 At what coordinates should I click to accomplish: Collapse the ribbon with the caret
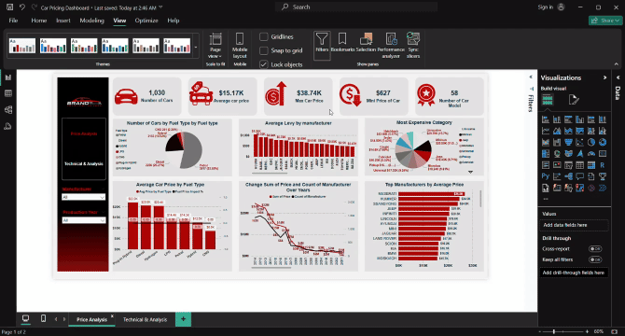pos(617,64)
